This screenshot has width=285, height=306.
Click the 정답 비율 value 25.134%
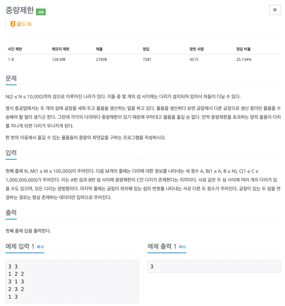(x=244, y=59)
